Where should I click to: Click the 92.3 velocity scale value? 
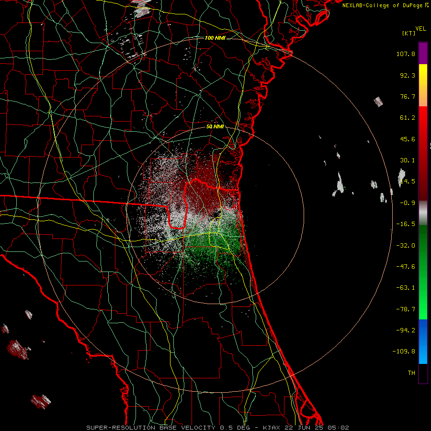tap(408, 75)
